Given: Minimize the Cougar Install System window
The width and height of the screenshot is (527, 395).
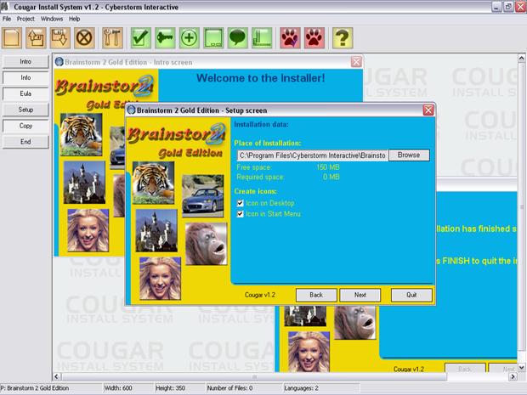Looking at the screenshot, I should click(496, 7).
